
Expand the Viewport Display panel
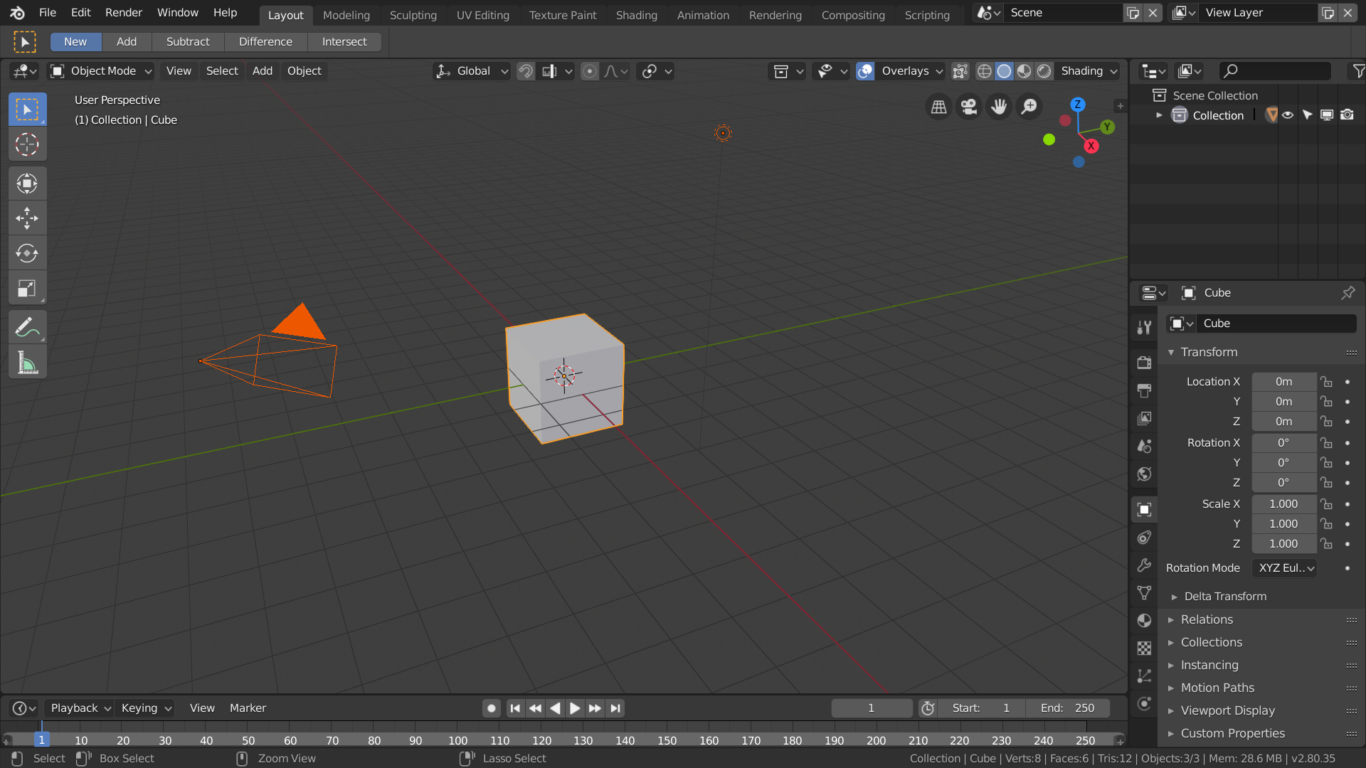coord(1227,711)
